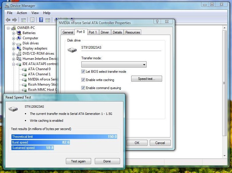
Task: Switch to the Driver tab
Action: 105,32
